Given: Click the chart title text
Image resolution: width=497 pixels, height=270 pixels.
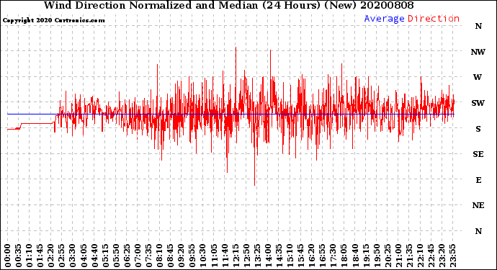Looking at the screenshot, I should [x=228, y=5].
